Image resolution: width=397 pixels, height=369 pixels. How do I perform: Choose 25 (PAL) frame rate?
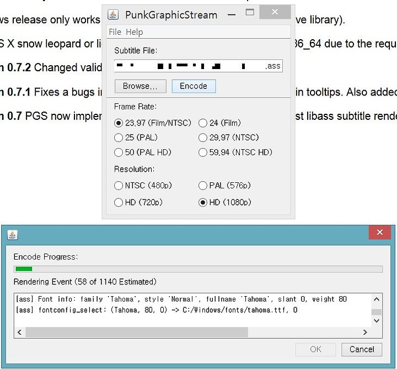click(136, 138)
